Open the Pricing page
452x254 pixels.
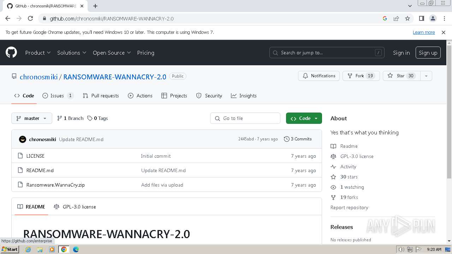[145, 53]
